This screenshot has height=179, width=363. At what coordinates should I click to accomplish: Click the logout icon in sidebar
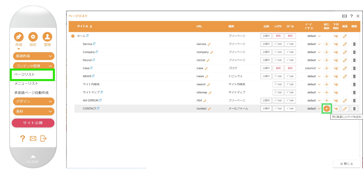point(43,138)
